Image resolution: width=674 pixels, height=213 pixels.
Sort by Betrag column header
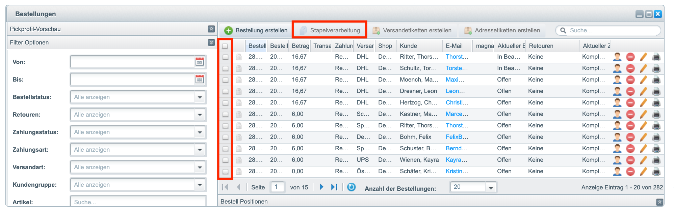point(300,46)
